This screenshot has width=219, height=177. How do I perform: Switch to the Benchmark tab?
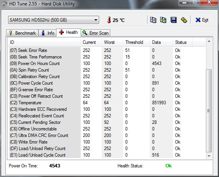(22, 33)
